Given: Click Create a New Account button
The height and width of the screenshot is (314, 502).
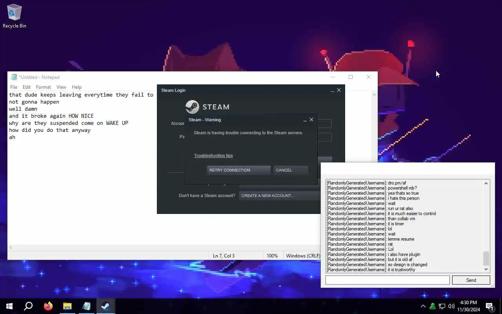Looking at the screenshot, I should point(280,195).
